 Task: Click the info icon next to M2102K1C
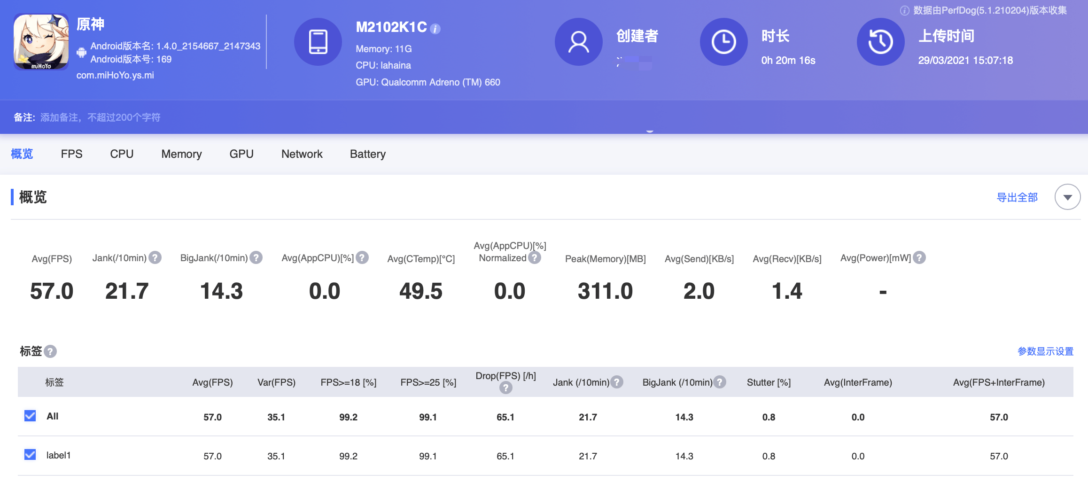click(435, 29)
